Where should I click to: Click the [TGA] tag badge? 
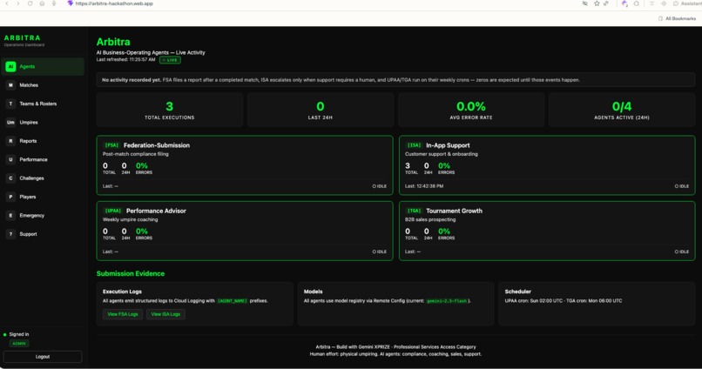414,211
